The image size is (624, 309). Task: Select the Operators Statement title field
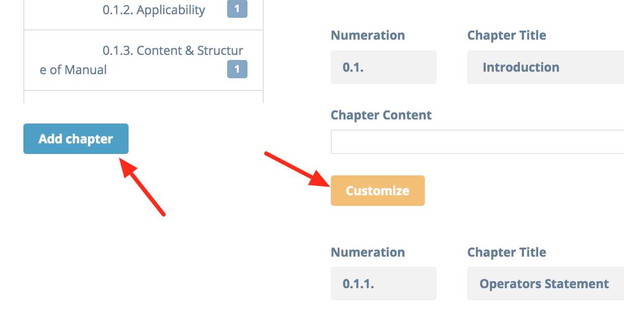(x=545, y=284)
